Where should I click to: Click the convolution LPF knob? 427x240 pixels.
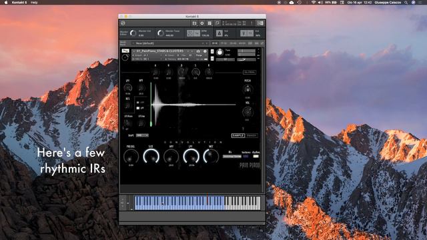click(191, 157)
